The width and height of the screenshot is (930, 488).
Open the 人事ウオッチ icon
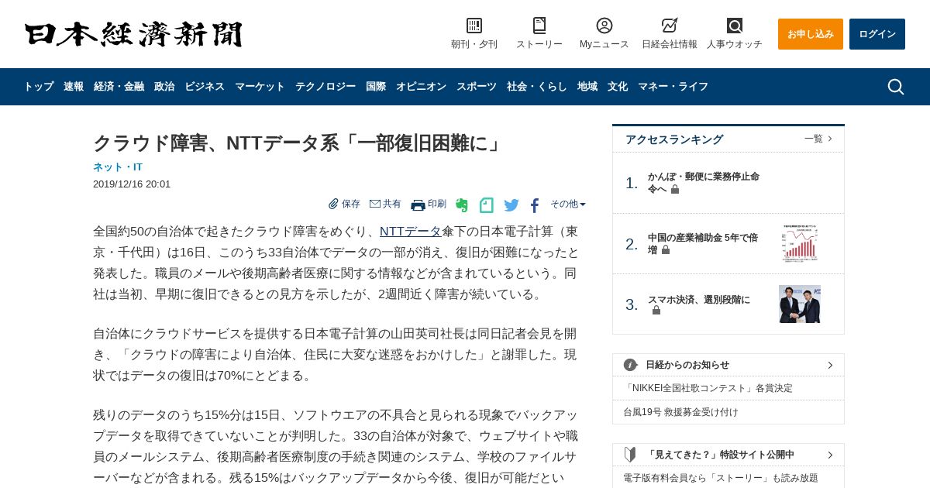pyautogui.click(x=735, y=26)
